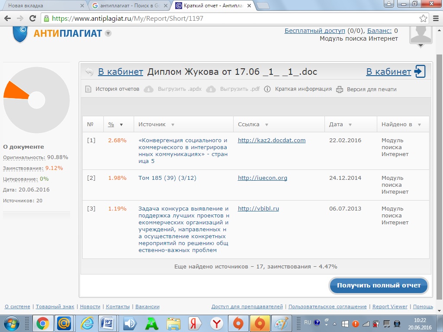Open the Источник column filter arrow

pos(173,124)
